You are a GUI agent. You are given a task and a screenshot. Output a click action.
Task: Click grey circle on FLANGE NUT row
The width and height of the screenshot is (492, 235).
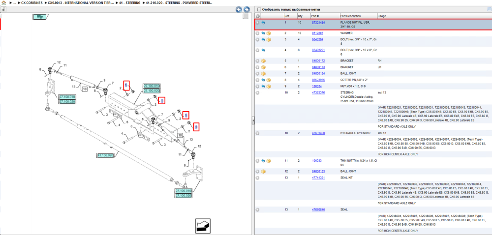tap(258, 23)
